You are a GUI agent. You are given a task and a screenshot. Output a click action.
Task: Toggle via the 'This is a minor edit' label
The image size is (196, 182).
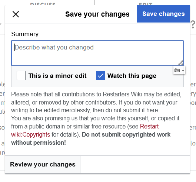click(x=57, y=76)
